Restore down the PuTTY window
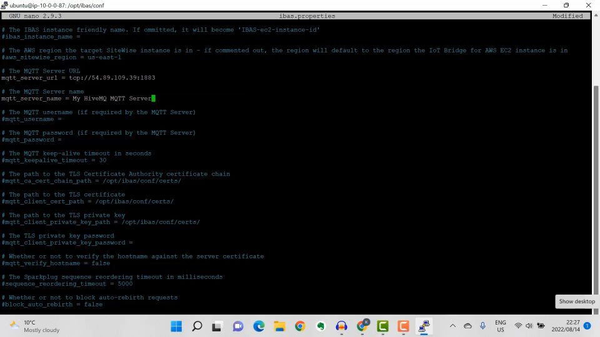600x337 pixels. point(566,5)
